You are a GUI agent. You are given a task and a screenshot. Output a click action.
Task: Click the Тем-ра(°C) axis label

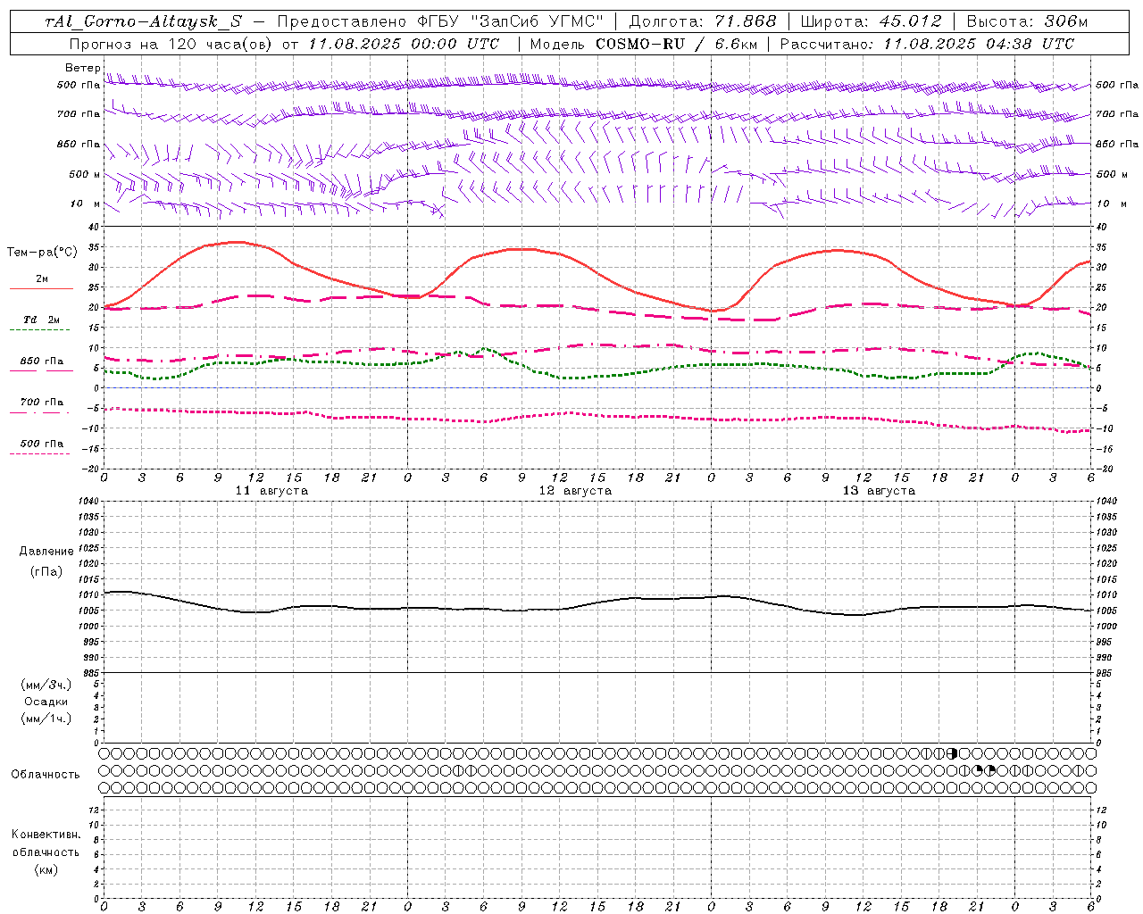click(x=42, y=253)
